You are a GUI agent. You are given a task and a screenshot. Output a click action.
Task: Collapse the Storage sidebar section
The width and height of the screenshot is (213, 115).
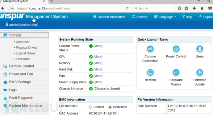coord(24,35)
